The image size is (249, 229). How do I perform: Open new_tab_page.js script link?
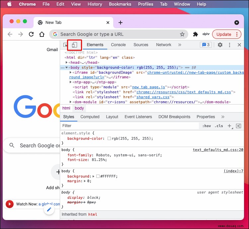coord(149,87)
